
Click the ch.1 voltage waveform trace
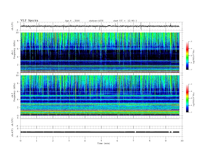[100, 26]
